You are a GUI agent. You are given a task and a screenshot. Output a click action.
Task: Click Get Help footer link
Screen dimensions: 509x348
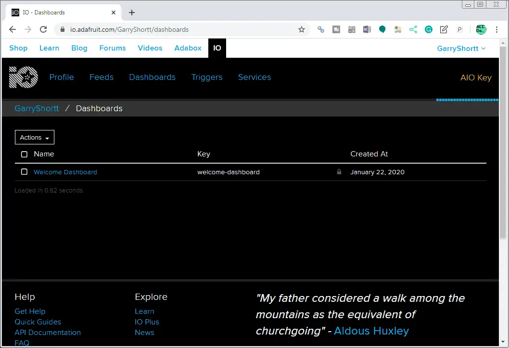(x=30, y=311)
